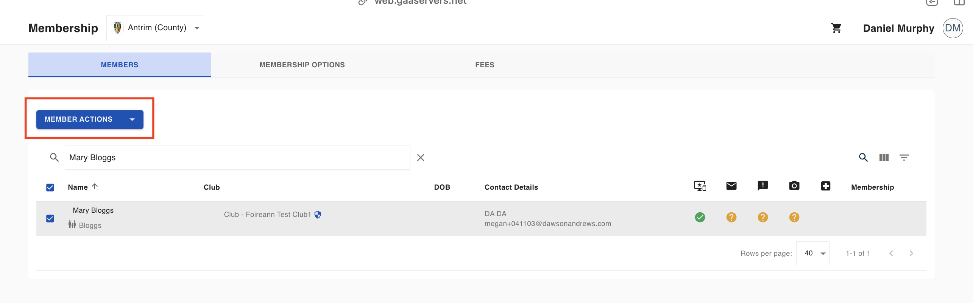Toggle the select-all checkbox in header
The height and width of the screenshot is (303, 973).
(50, 187)
